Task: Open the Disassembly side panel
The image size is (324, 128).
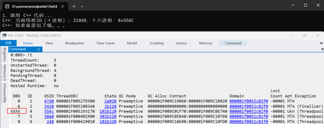Action: [x=4, y=93]
